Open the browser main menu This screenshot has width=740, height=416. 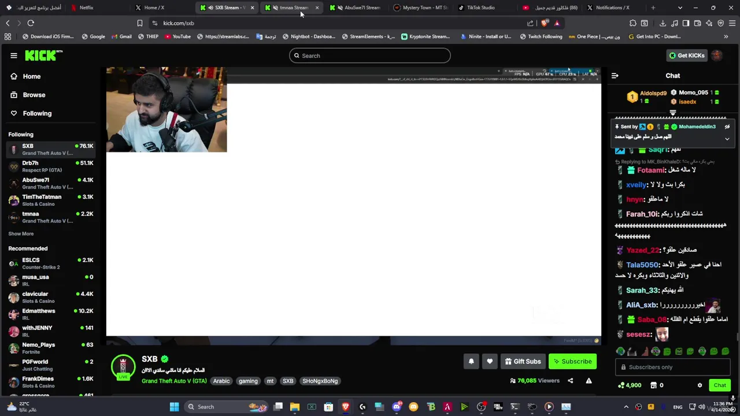[x=732, y=23]
